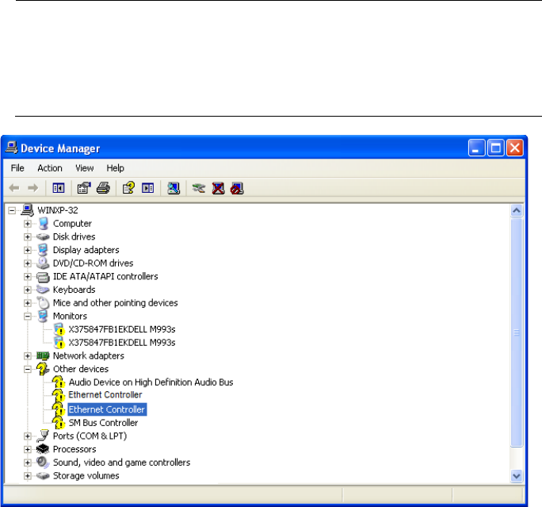Click the vertical scrollbar thumb
The image size is (542, 507).
click(517, 332)
